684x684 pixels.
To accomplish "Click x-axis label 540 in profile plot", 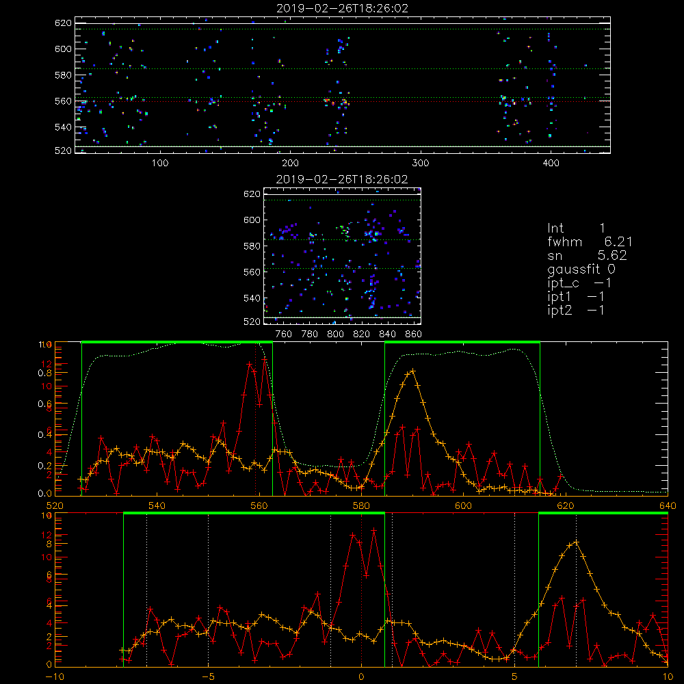I will [157, 505].
